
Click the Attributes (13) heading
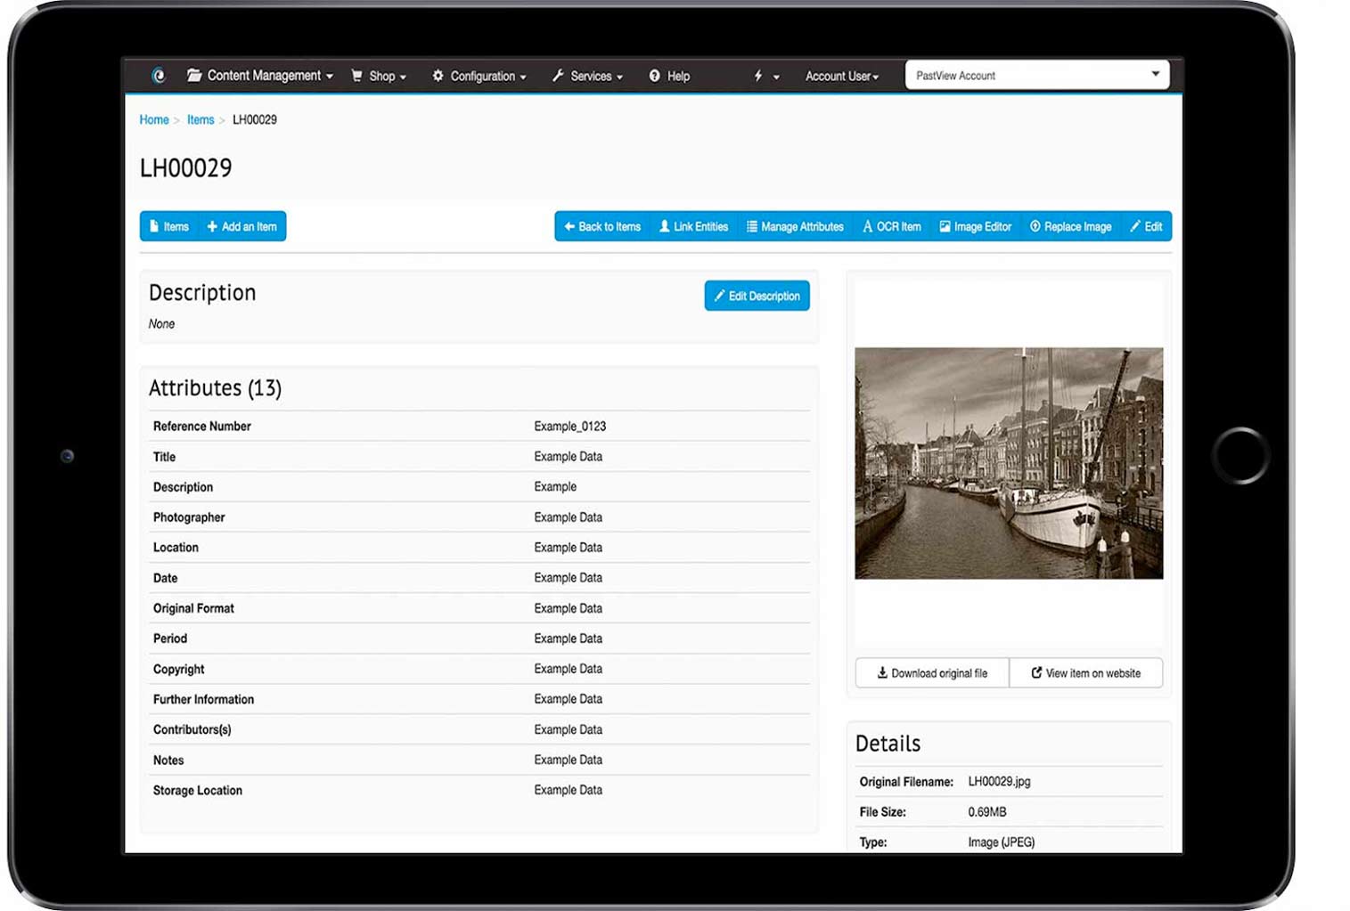click(x=216, y=388)
